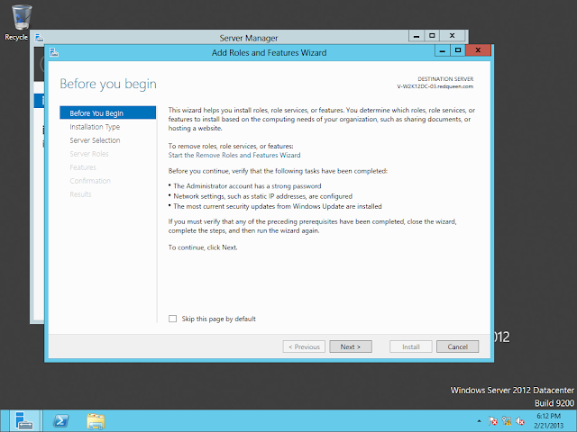Click the static IP addresses prerequisite line

coord(262,196)
